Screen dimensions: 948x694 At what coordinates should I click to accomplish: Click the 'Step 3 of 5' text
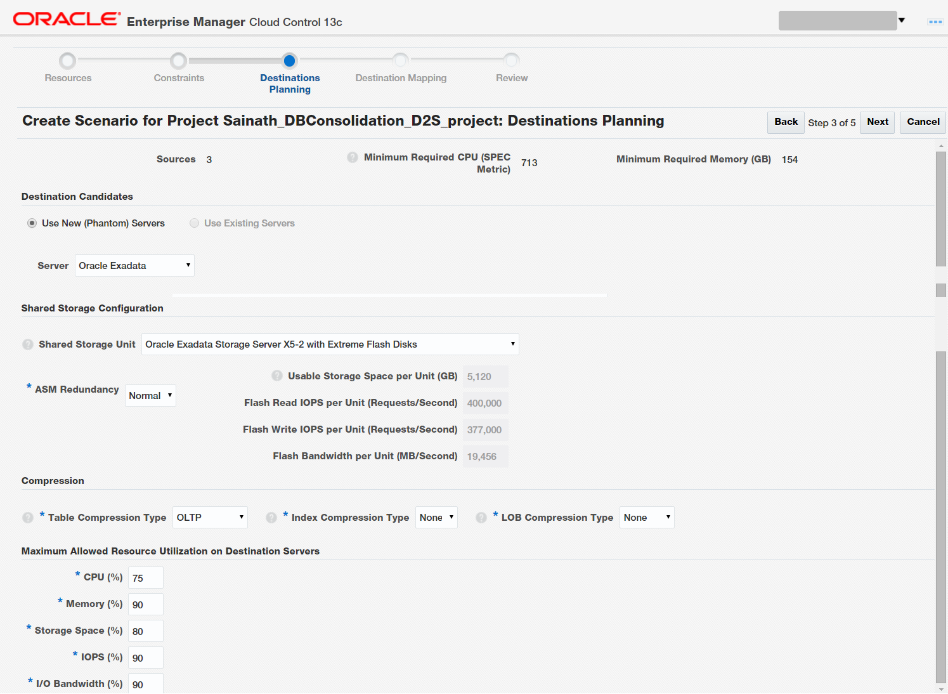[832, 123]
